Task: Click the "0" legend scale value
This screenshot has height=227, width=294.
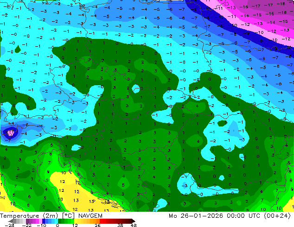Action: coord(58,225)
